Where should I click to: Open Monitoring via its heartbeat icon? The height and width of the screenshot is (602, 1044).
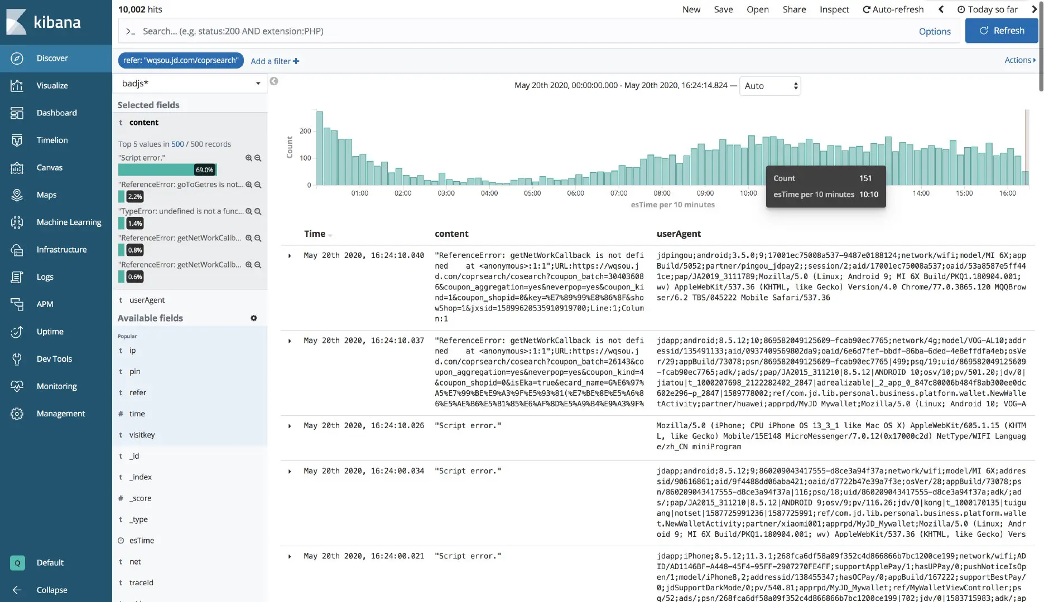(x=17, y=386)
